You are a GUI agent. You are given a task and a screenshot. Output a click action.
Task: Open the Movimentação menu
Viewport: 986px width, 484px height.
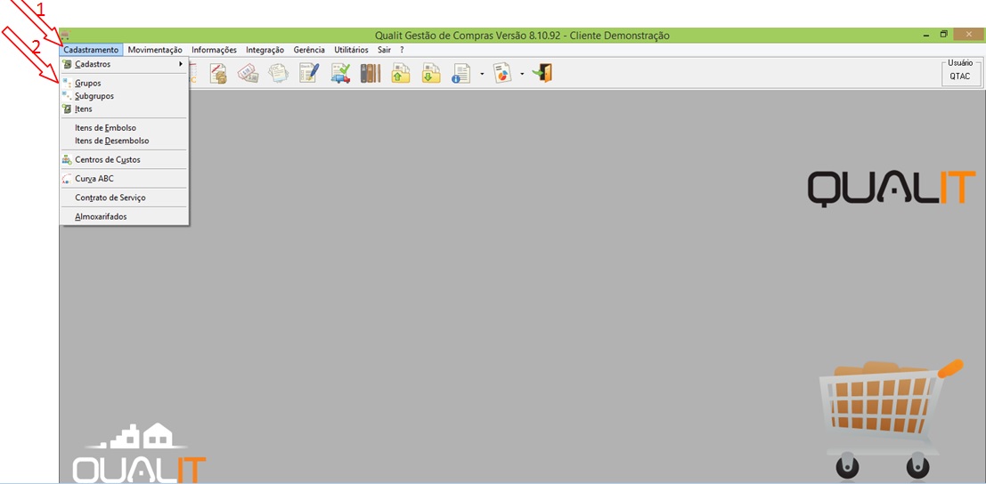[155, 50]
